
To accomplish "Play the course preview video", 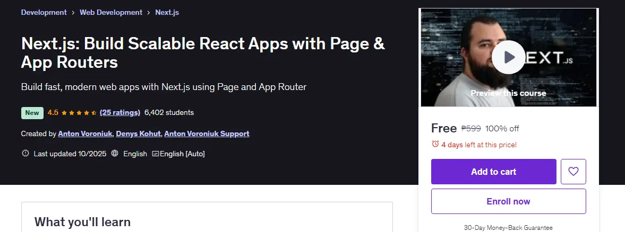I will click(508, 57).
